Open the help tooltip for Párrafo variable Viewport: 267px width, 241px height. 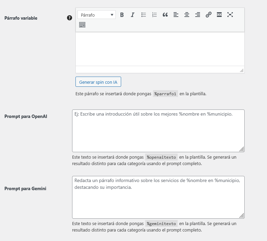69,18
